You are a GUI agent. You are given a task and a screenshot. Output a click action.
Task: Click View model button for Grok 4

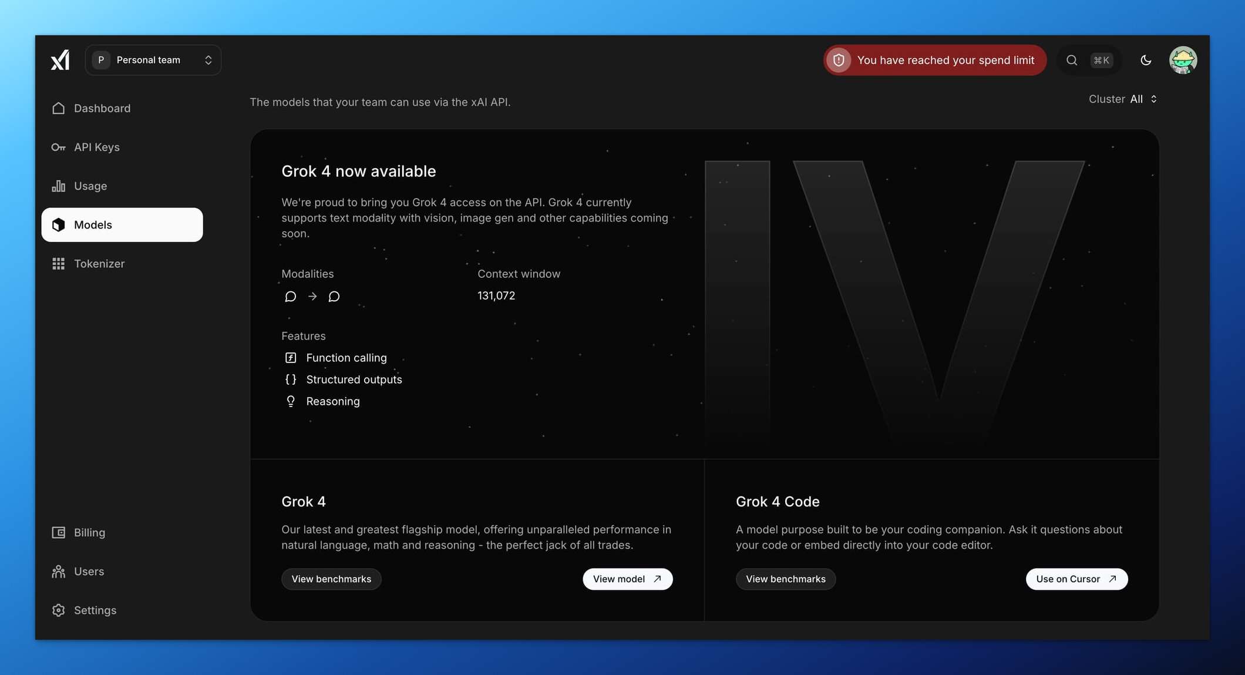[x=627, y=579]
